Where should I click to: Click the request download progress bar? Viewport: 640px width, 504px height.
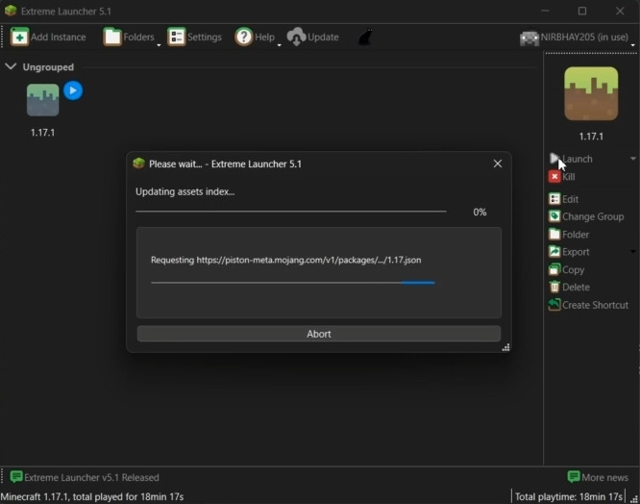293,283
